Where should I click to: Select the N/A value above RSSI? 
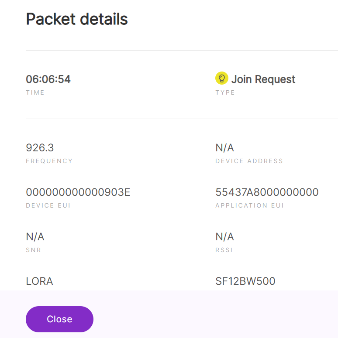pos(224,237)
